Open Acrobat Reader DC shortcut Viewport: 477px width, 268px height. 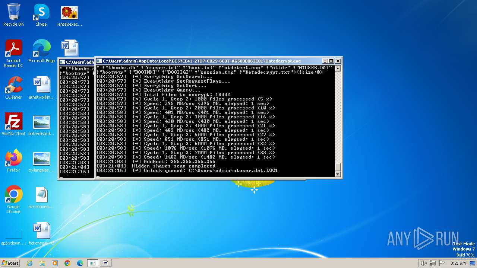pyautogui.click(x=13, y=54)
